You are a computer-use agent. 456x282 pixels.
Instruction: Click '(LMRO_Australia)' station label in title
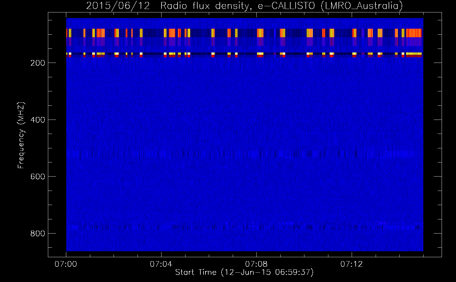(362, 6)
